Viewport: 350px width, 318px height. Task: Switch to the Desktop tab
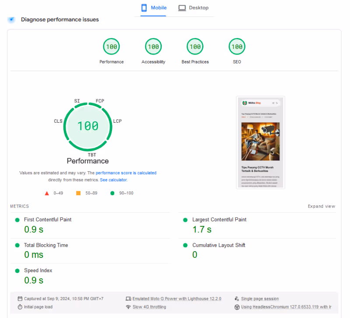[x=193, y=8]
